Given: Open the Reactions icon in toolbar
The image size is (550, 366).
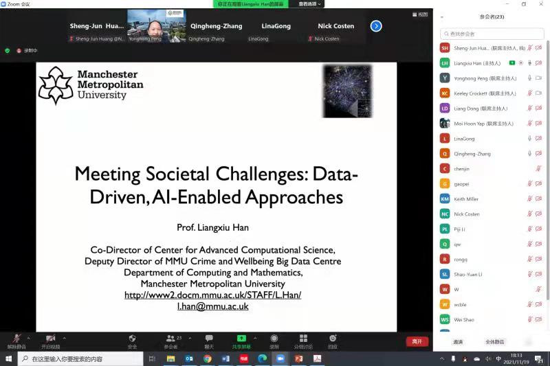Looking at the screenshot, I should point(333,339).
